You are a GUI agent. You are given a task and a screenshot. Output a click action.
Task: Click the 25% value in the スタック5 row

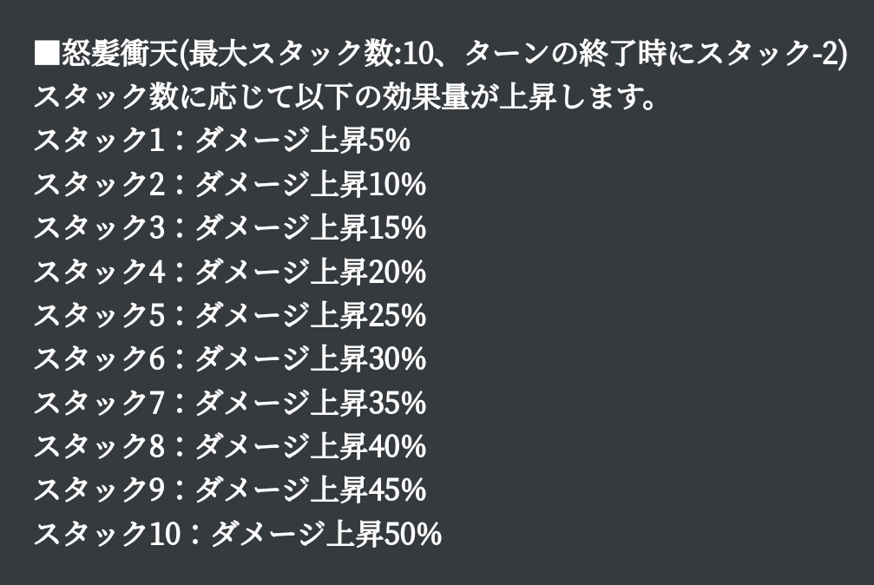coord(398,316)
